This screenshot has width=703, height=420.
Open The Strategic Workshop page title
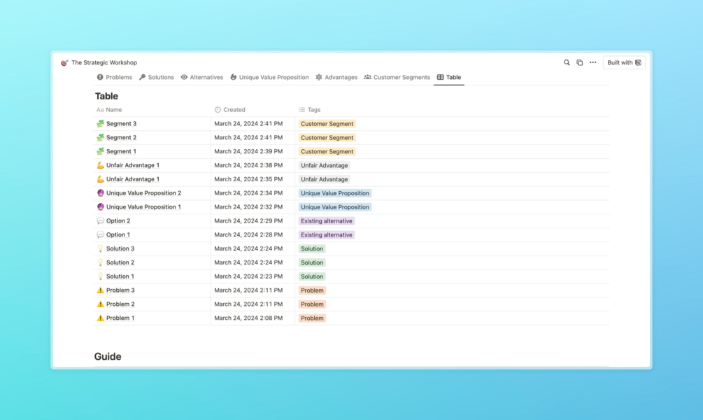[x=104, y=63]
